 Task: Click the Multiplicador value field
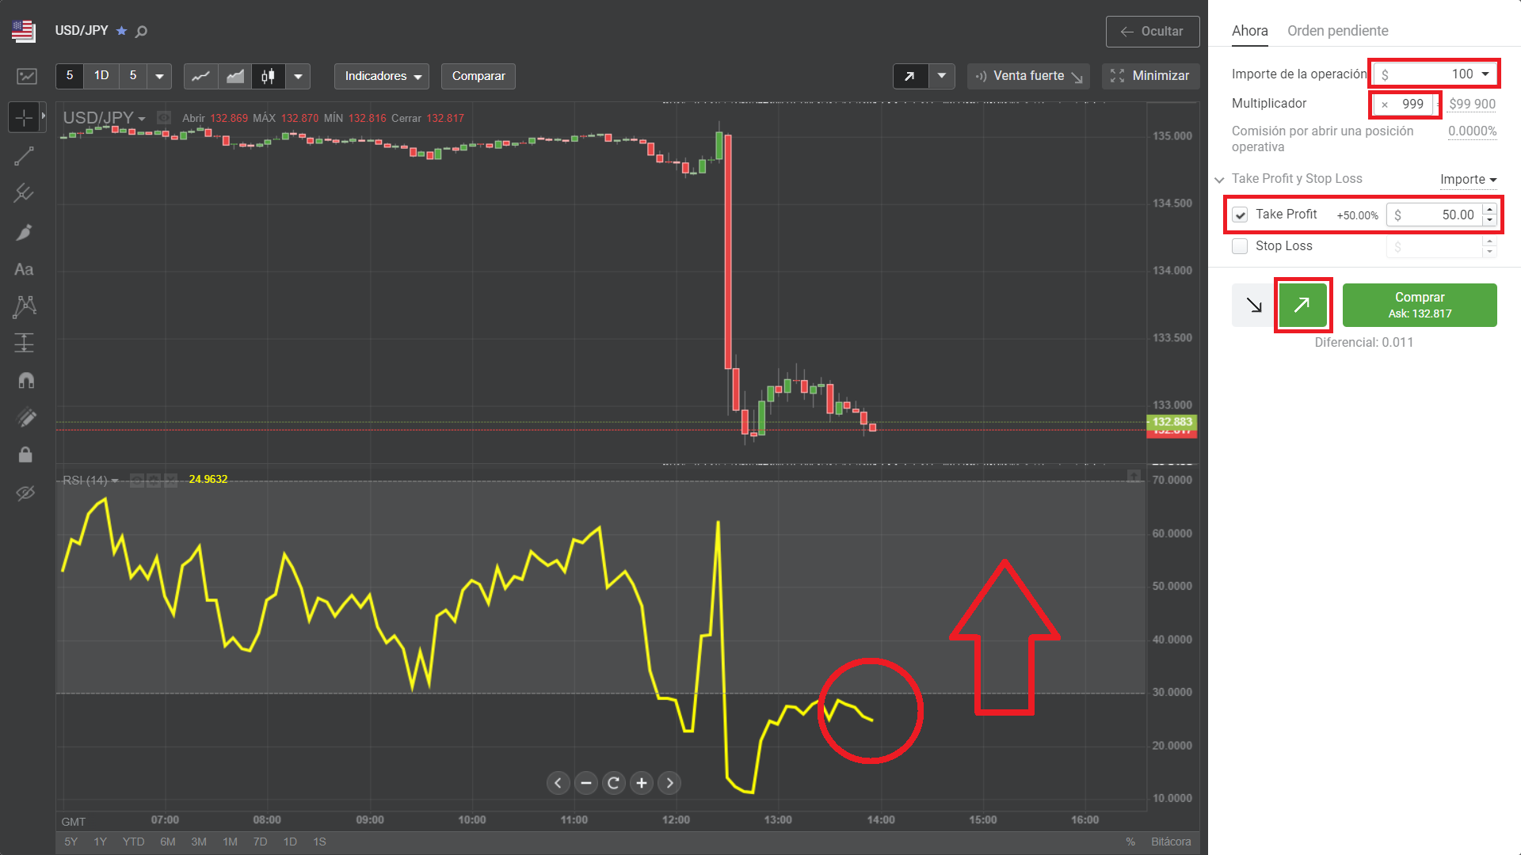tap(1412, 104)
